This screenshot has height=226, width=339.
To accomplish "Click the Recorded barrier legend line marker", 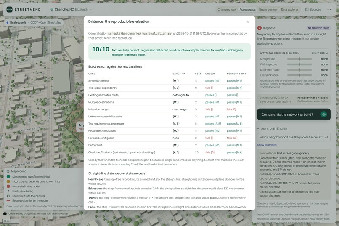I will tap(8, 201).
